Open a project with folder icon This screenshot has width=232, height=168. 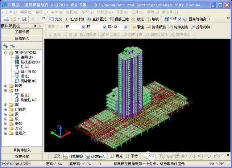click(x=14, y=19)
